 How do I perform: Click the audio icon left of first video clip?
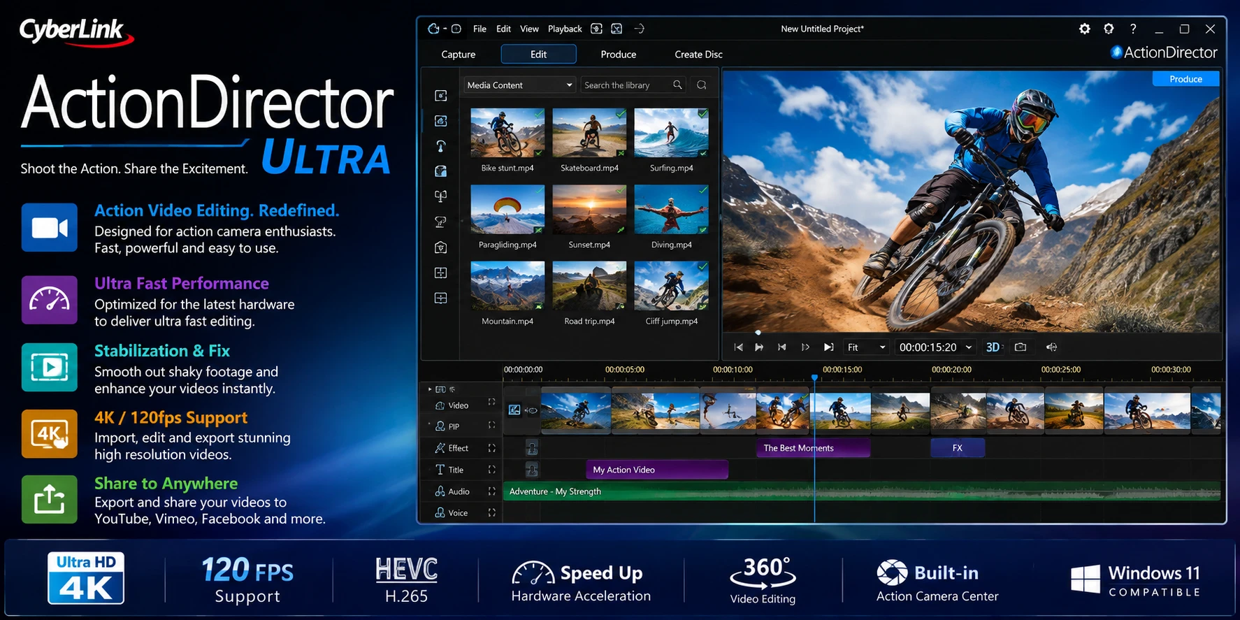coord(531,410)
